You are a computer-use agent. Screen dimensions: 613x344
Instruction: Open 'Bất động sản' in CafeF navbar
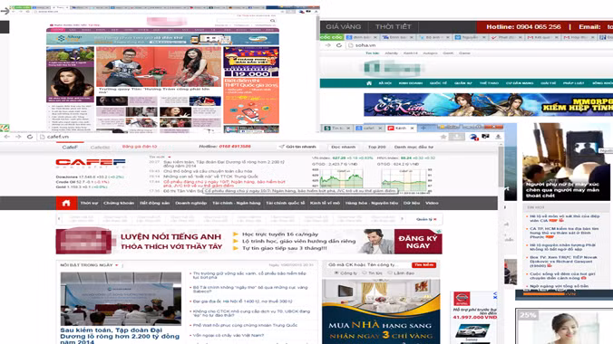pyautogui.click(x=155, y=203)
